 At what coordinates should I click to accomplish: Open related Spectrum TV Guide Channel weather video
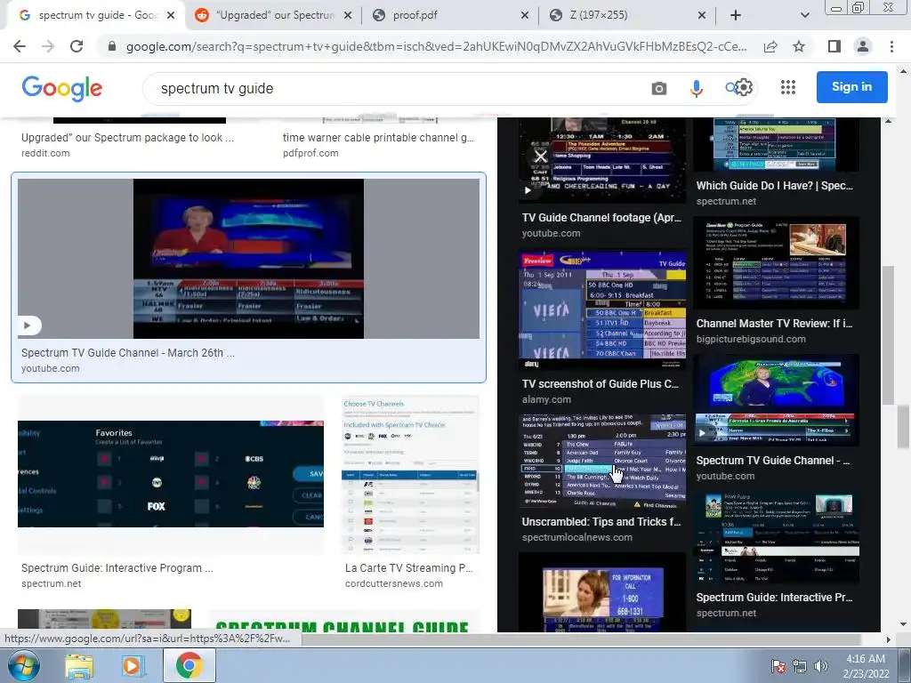point(776,399)
